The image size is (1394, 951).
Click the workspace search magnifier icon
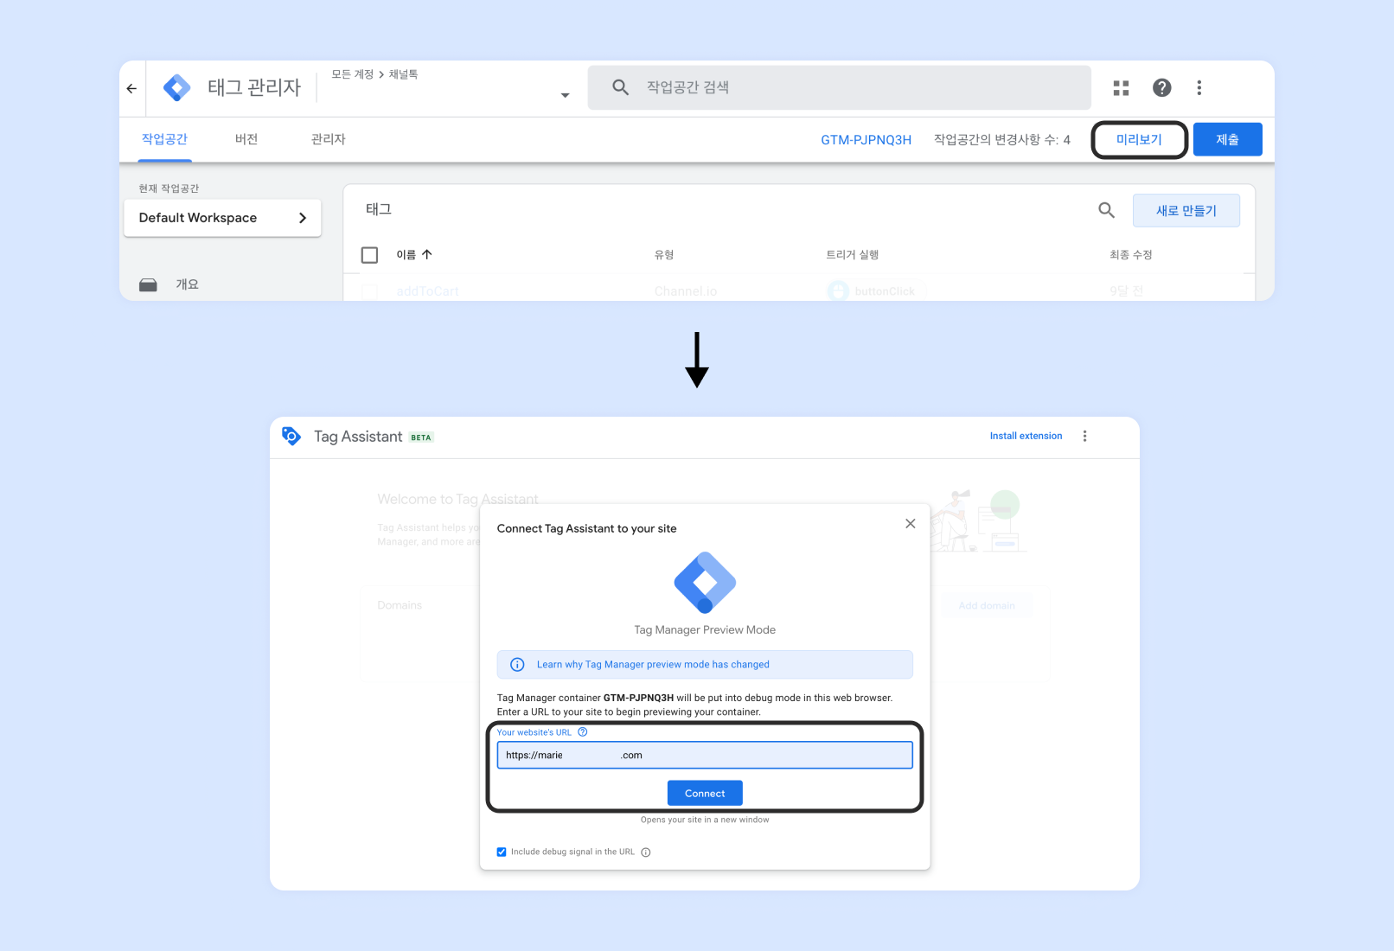(x=620, y=87)
